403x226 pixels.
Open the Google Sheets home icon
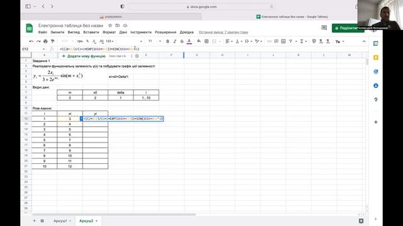coord(30,28)
